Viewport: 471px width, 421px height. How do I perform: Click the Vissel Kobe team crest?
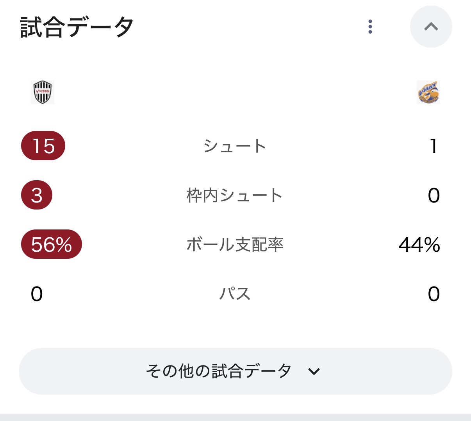click(43, 92)
